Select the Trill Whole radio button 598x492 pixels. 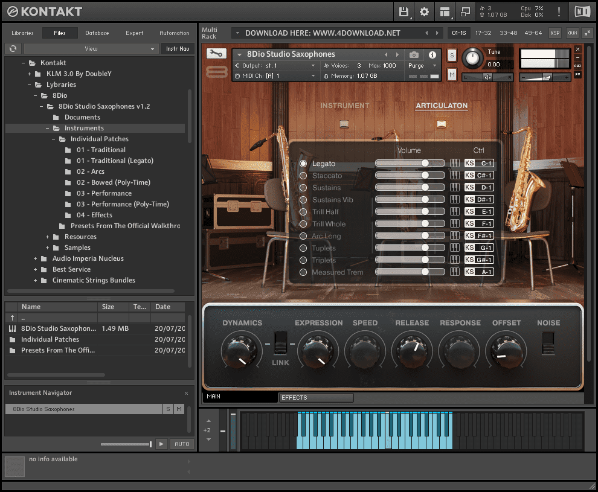[x=303, y=224]
